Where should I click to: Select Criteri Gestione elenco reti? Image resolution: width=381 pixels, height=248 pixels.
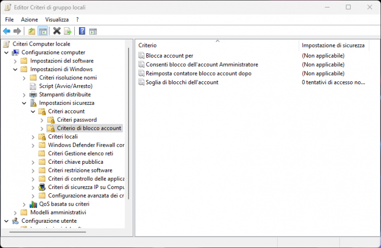pyautogui.click(x=80, y=153)
